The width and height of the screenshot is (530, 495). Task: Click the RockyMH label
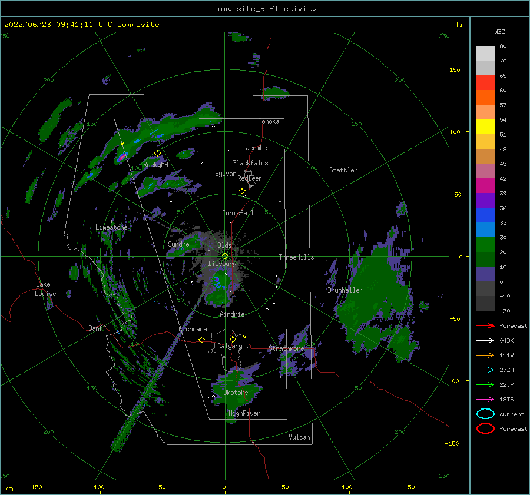coord(155,165)
